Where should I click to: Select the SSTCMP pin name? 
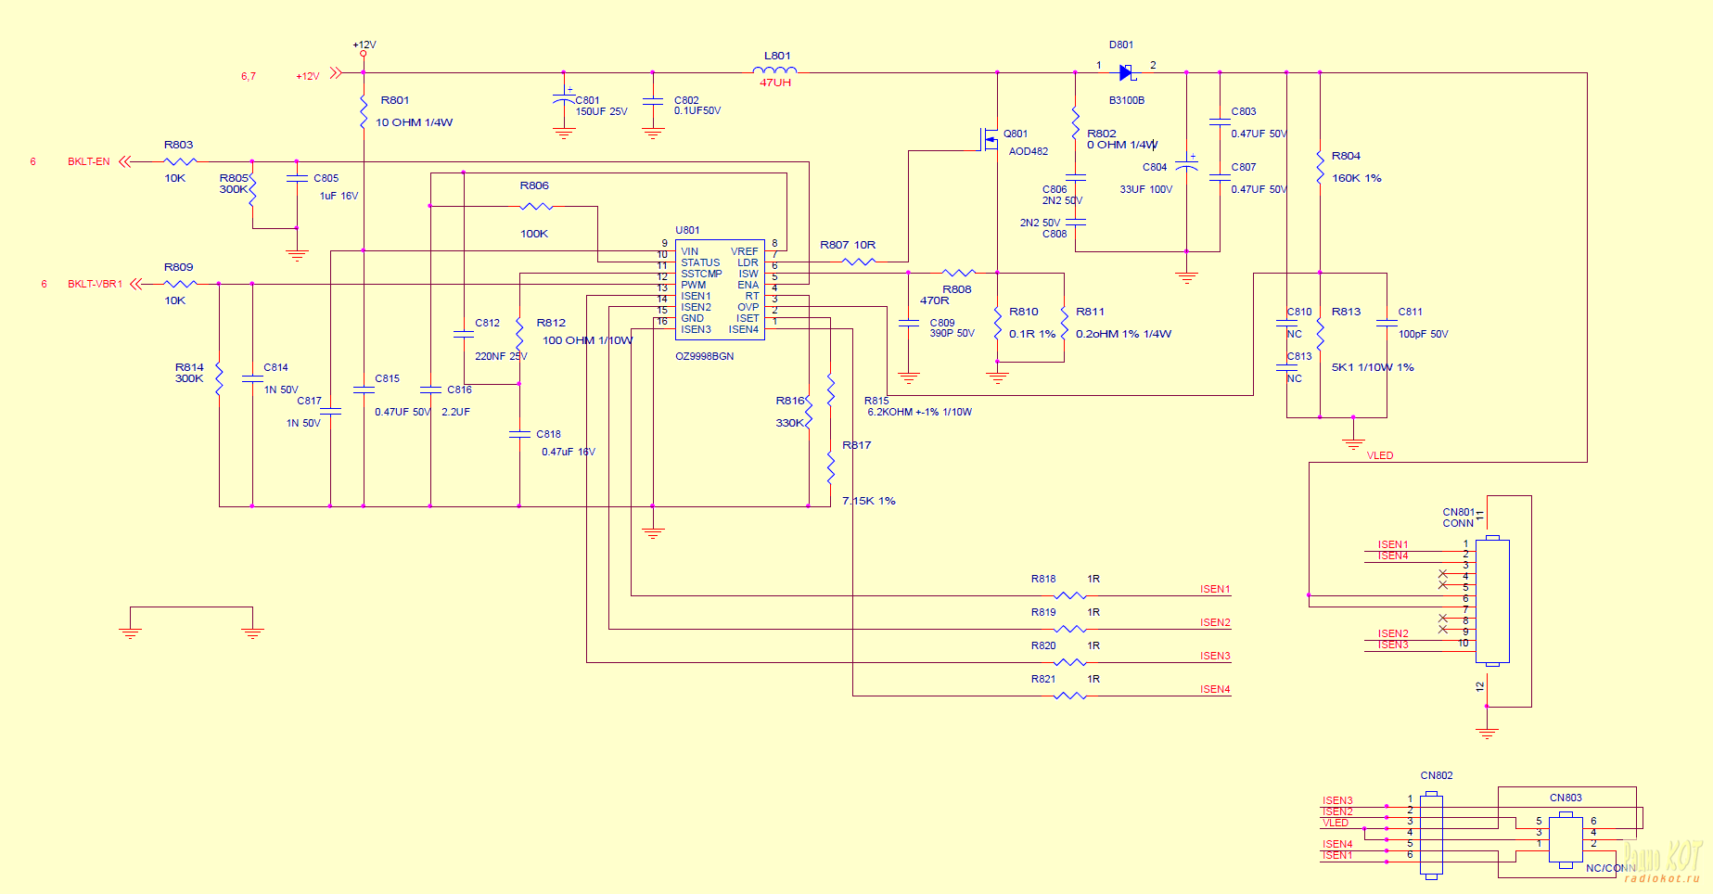coord(701,274)
